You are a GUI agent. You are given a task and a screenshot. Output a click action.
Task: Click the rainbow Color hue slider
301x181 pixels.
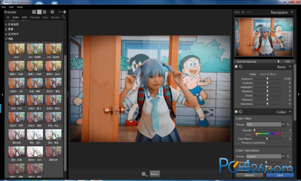(267, 134)
